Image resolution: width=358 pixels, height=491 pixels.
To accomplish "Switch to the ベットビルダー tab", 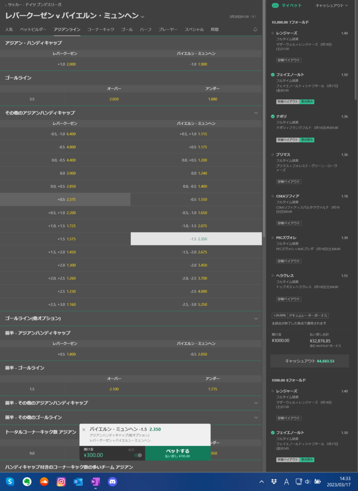I will (x=33, y=29).
